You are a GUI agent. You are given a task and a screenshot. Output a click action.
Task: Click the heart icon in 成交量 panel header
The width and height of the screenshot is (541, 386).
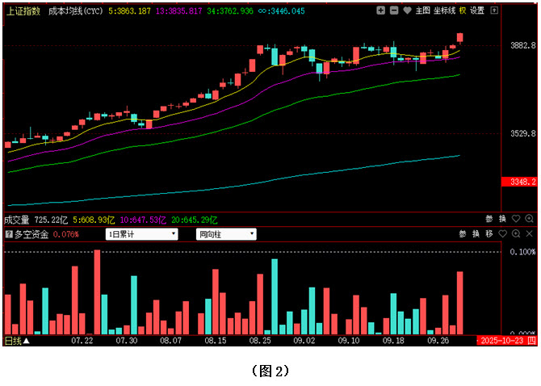516,219
